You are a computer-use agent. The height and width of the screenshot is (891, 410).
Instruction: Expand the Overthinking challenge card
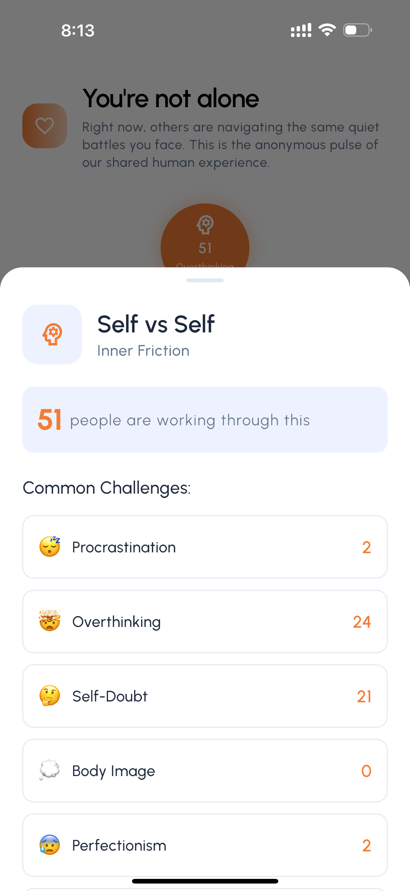coord(205,621)
